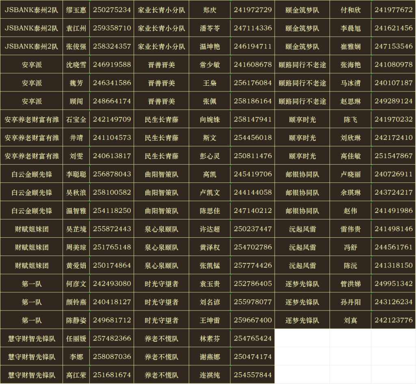Select name cell 温智雅

[76, 211]
